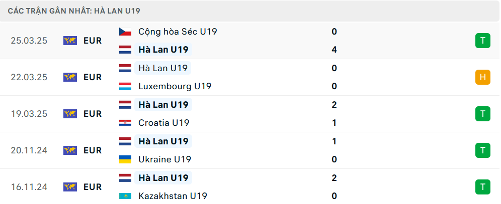Click the Netherlands flag in the 20.11.24 match
The image size is (501, 204).
[125, 141]
